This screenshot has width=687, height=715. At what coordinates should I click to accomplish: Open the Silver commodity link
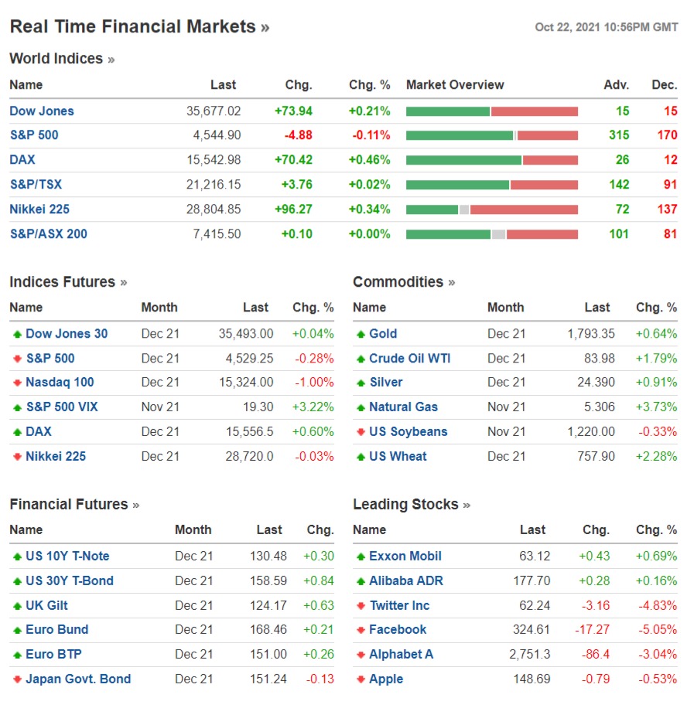pos(386,382)
